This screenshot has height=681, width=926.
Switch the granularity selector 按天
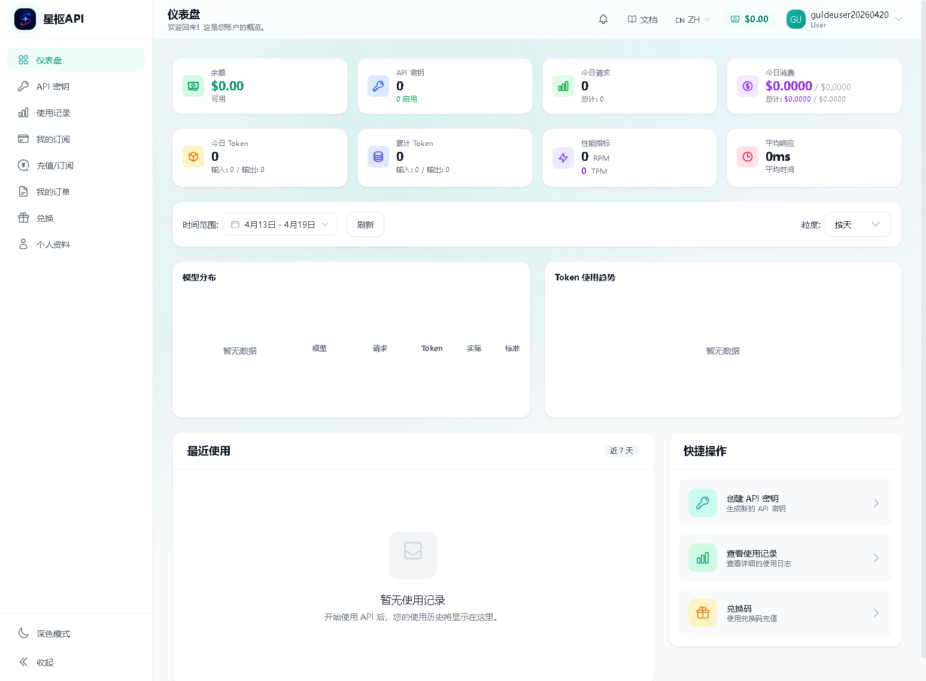click(x=858, y=224)
